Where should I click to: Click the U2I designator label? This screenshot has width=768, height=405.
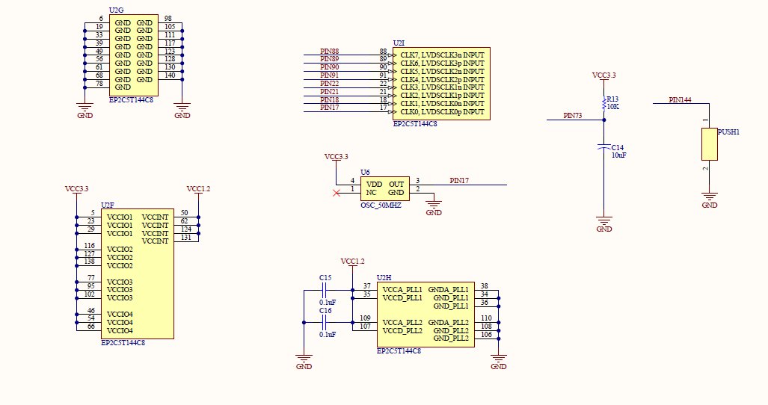399,43
